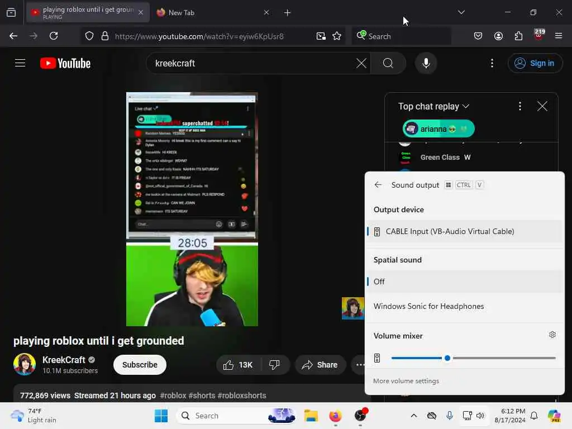572x429 pixels.
Task: Open chat replay options three-dot menu
Action: pyautogui.click(x=520, y=106)
